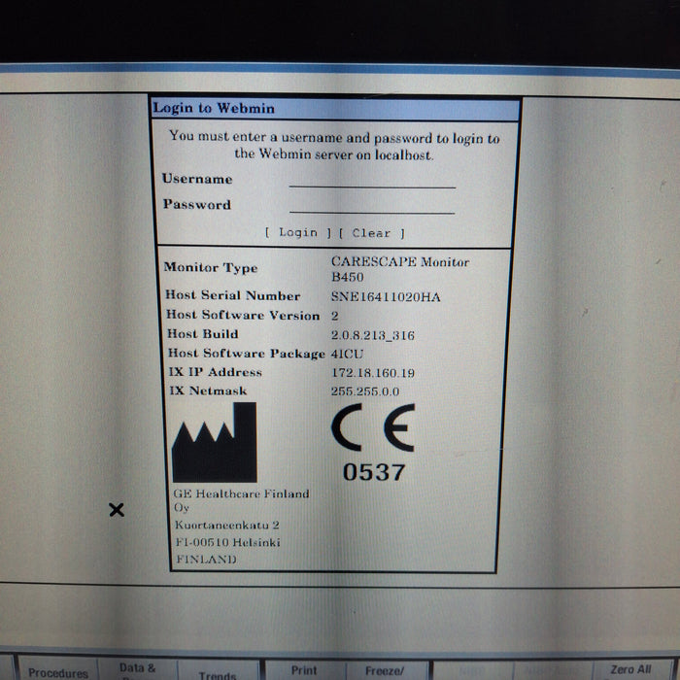Image resolution: width=680 pixels, height=680 pixels.
Task: Reset fields with [ Clear ] button
Action: tap(372, 233)
